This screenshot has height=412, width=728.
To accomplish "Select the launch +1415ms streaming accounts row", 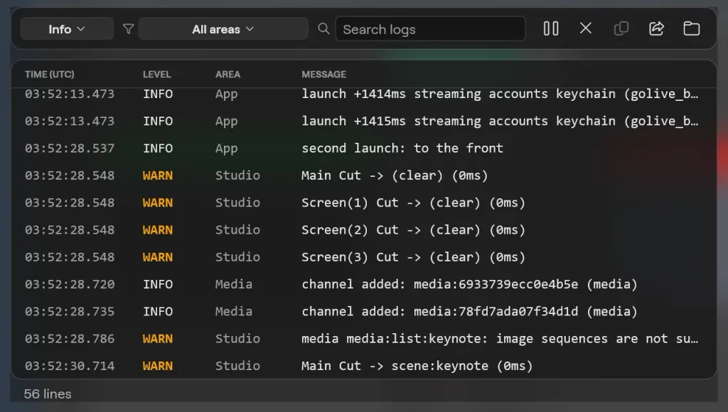I will (x=363, y=121).
